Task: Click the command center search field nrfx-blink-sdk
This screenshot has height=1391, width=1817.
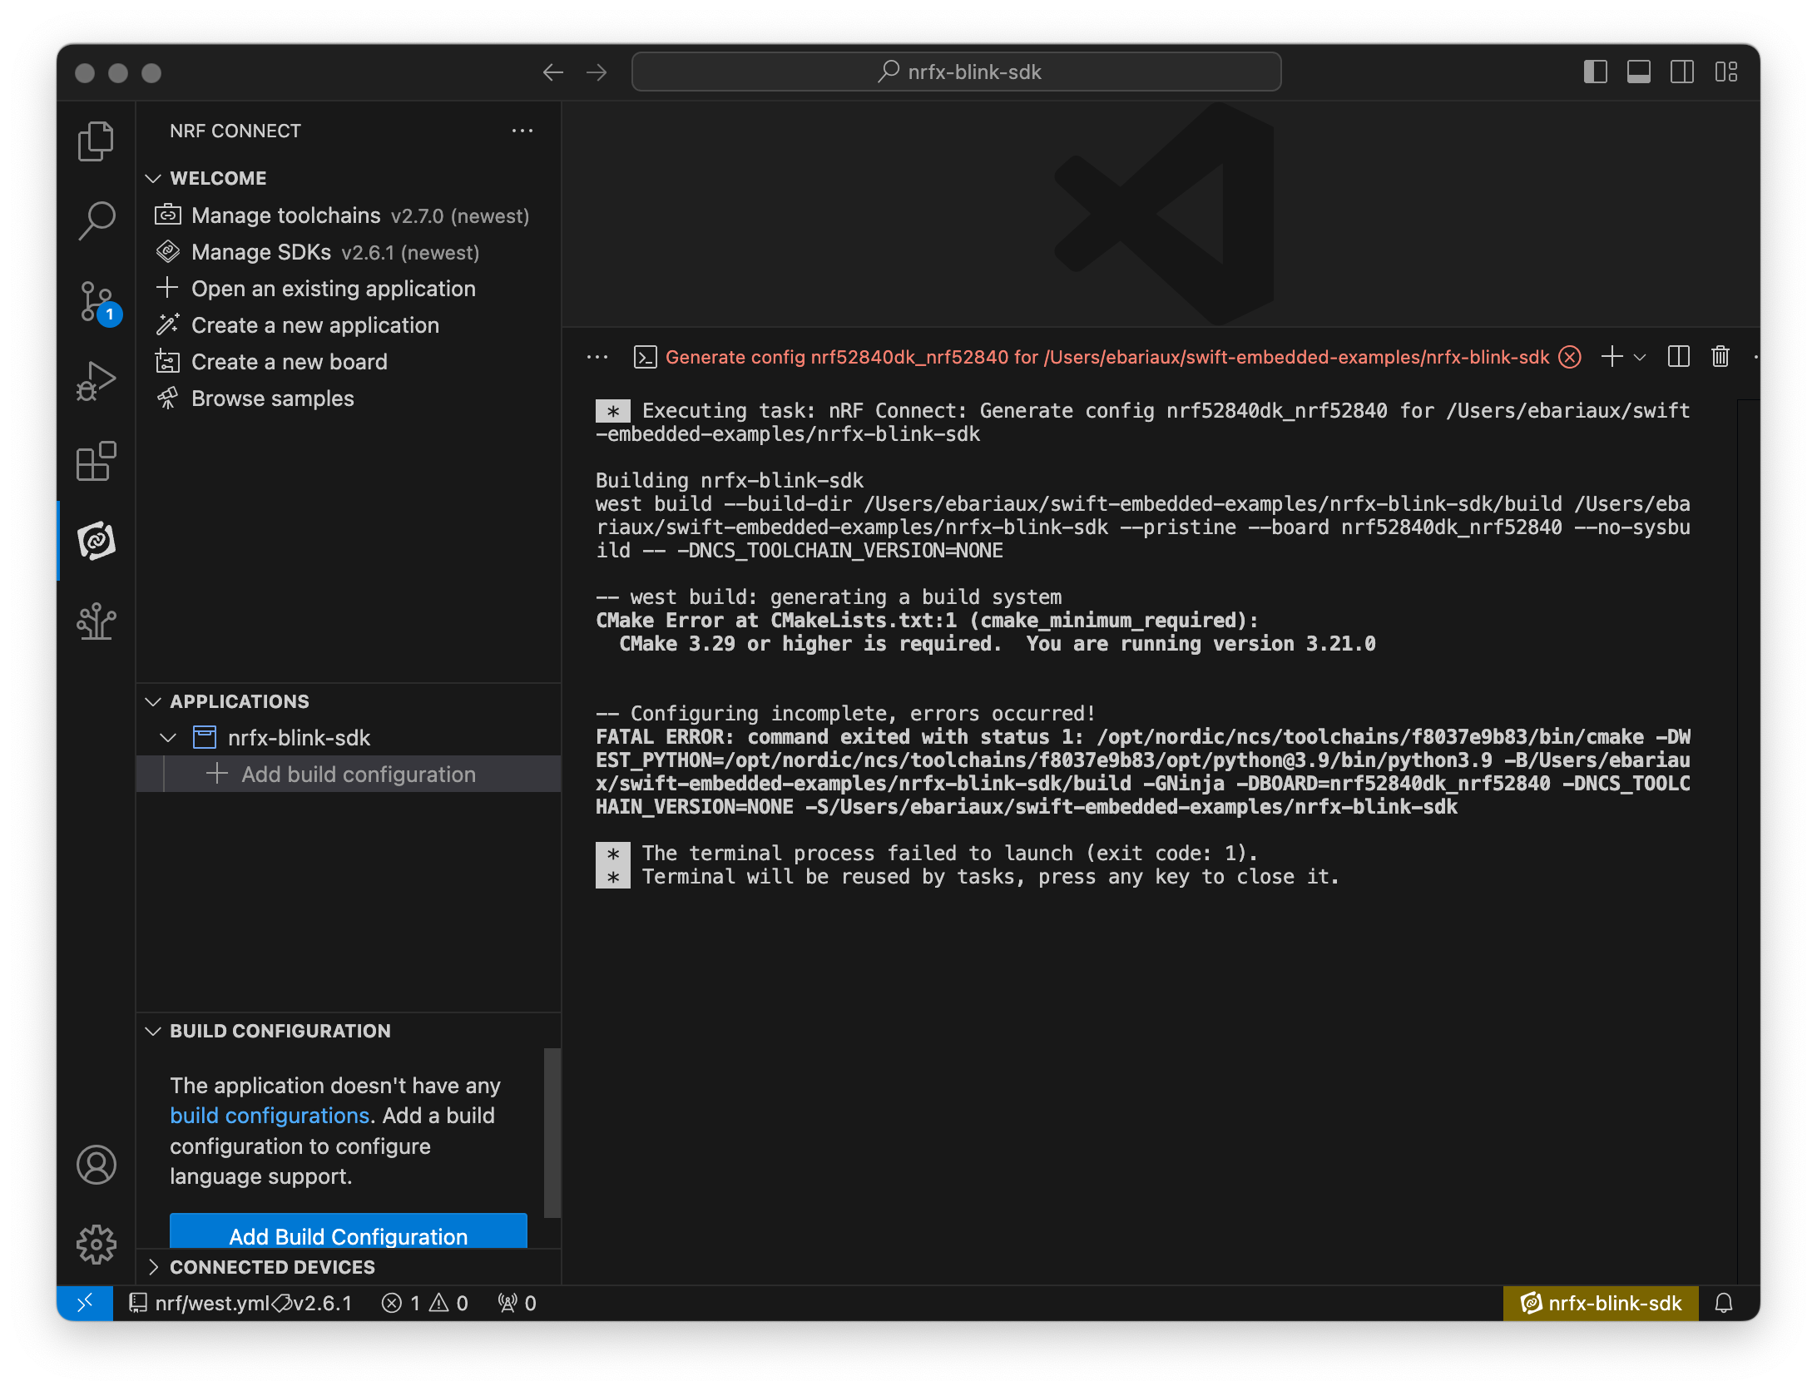Action: pyautogui.click(x=956, y=72)
